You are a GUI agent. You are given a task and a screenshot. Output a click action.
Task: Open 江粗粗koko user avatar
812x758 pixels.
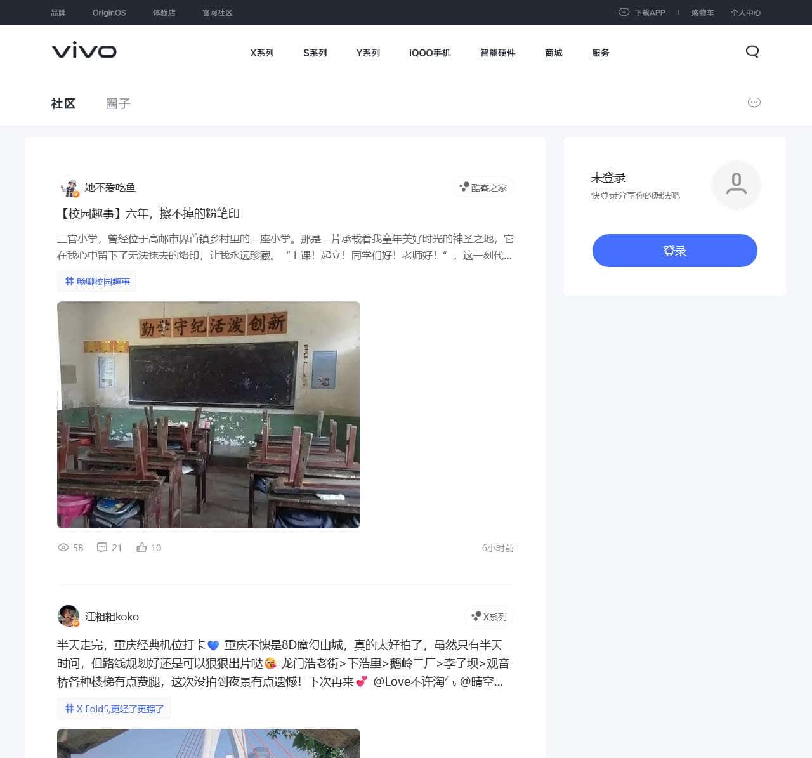pos(69,616)
